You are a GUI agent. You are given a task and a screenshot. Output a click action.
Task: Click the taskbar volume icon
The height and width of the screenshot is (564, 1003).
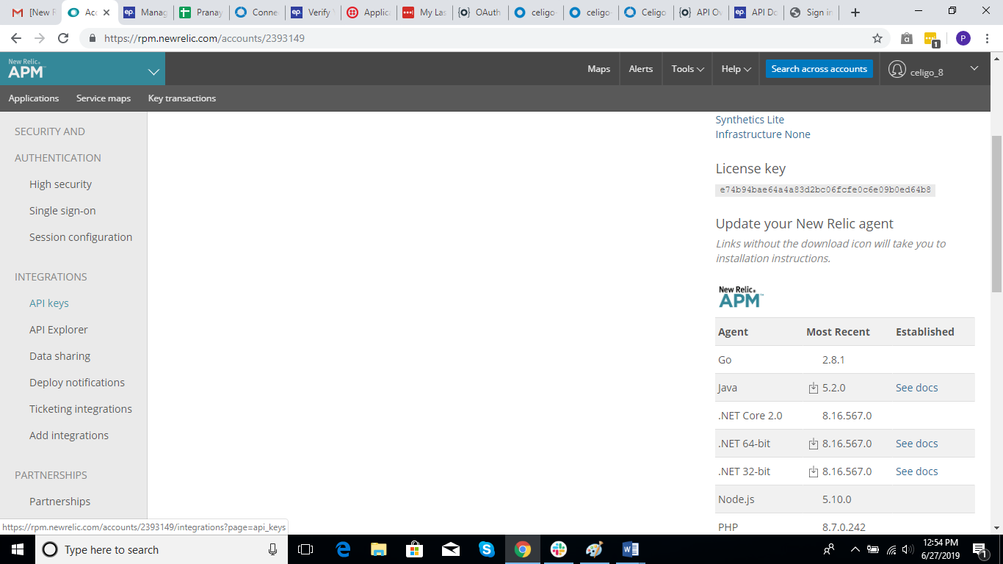coord(908,549)
